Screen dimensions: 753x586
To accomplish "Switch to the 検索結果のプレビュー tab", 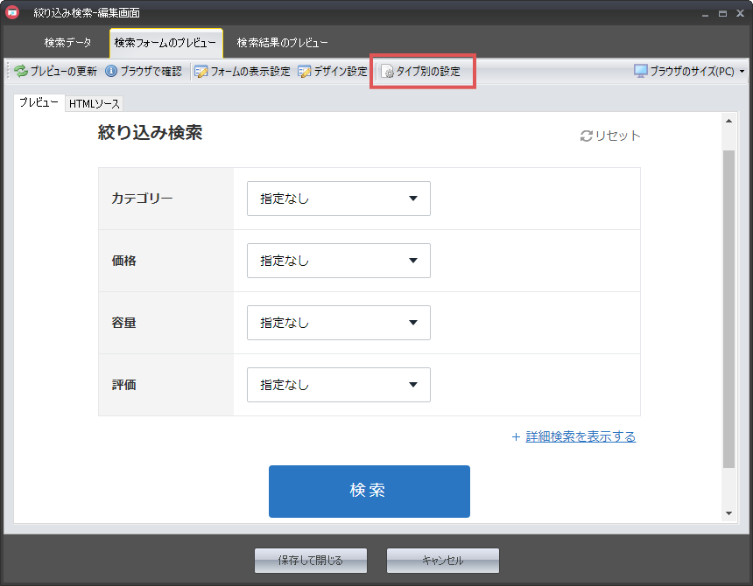I will [282, 43].
